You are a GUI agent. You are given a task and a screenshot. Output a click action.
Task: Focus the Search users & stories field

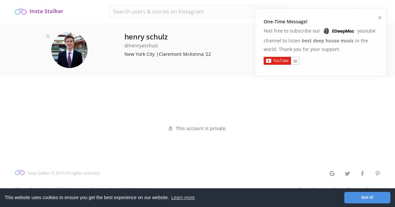click(x=197, y=11)
